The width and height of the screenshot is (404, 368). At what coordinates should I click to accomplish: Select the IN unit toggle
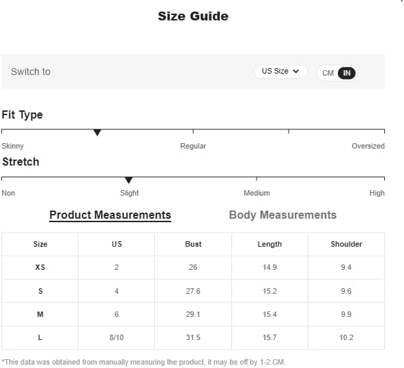[x=347, y=73]
